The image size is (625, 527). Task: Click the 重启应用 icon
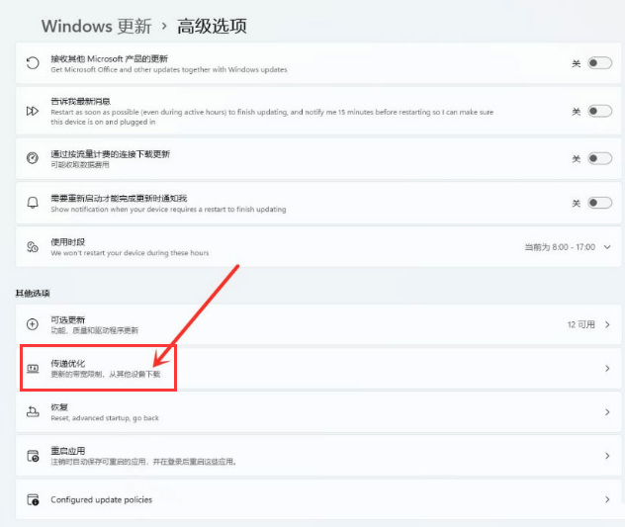pyautogui.click(x=33, y=456)
